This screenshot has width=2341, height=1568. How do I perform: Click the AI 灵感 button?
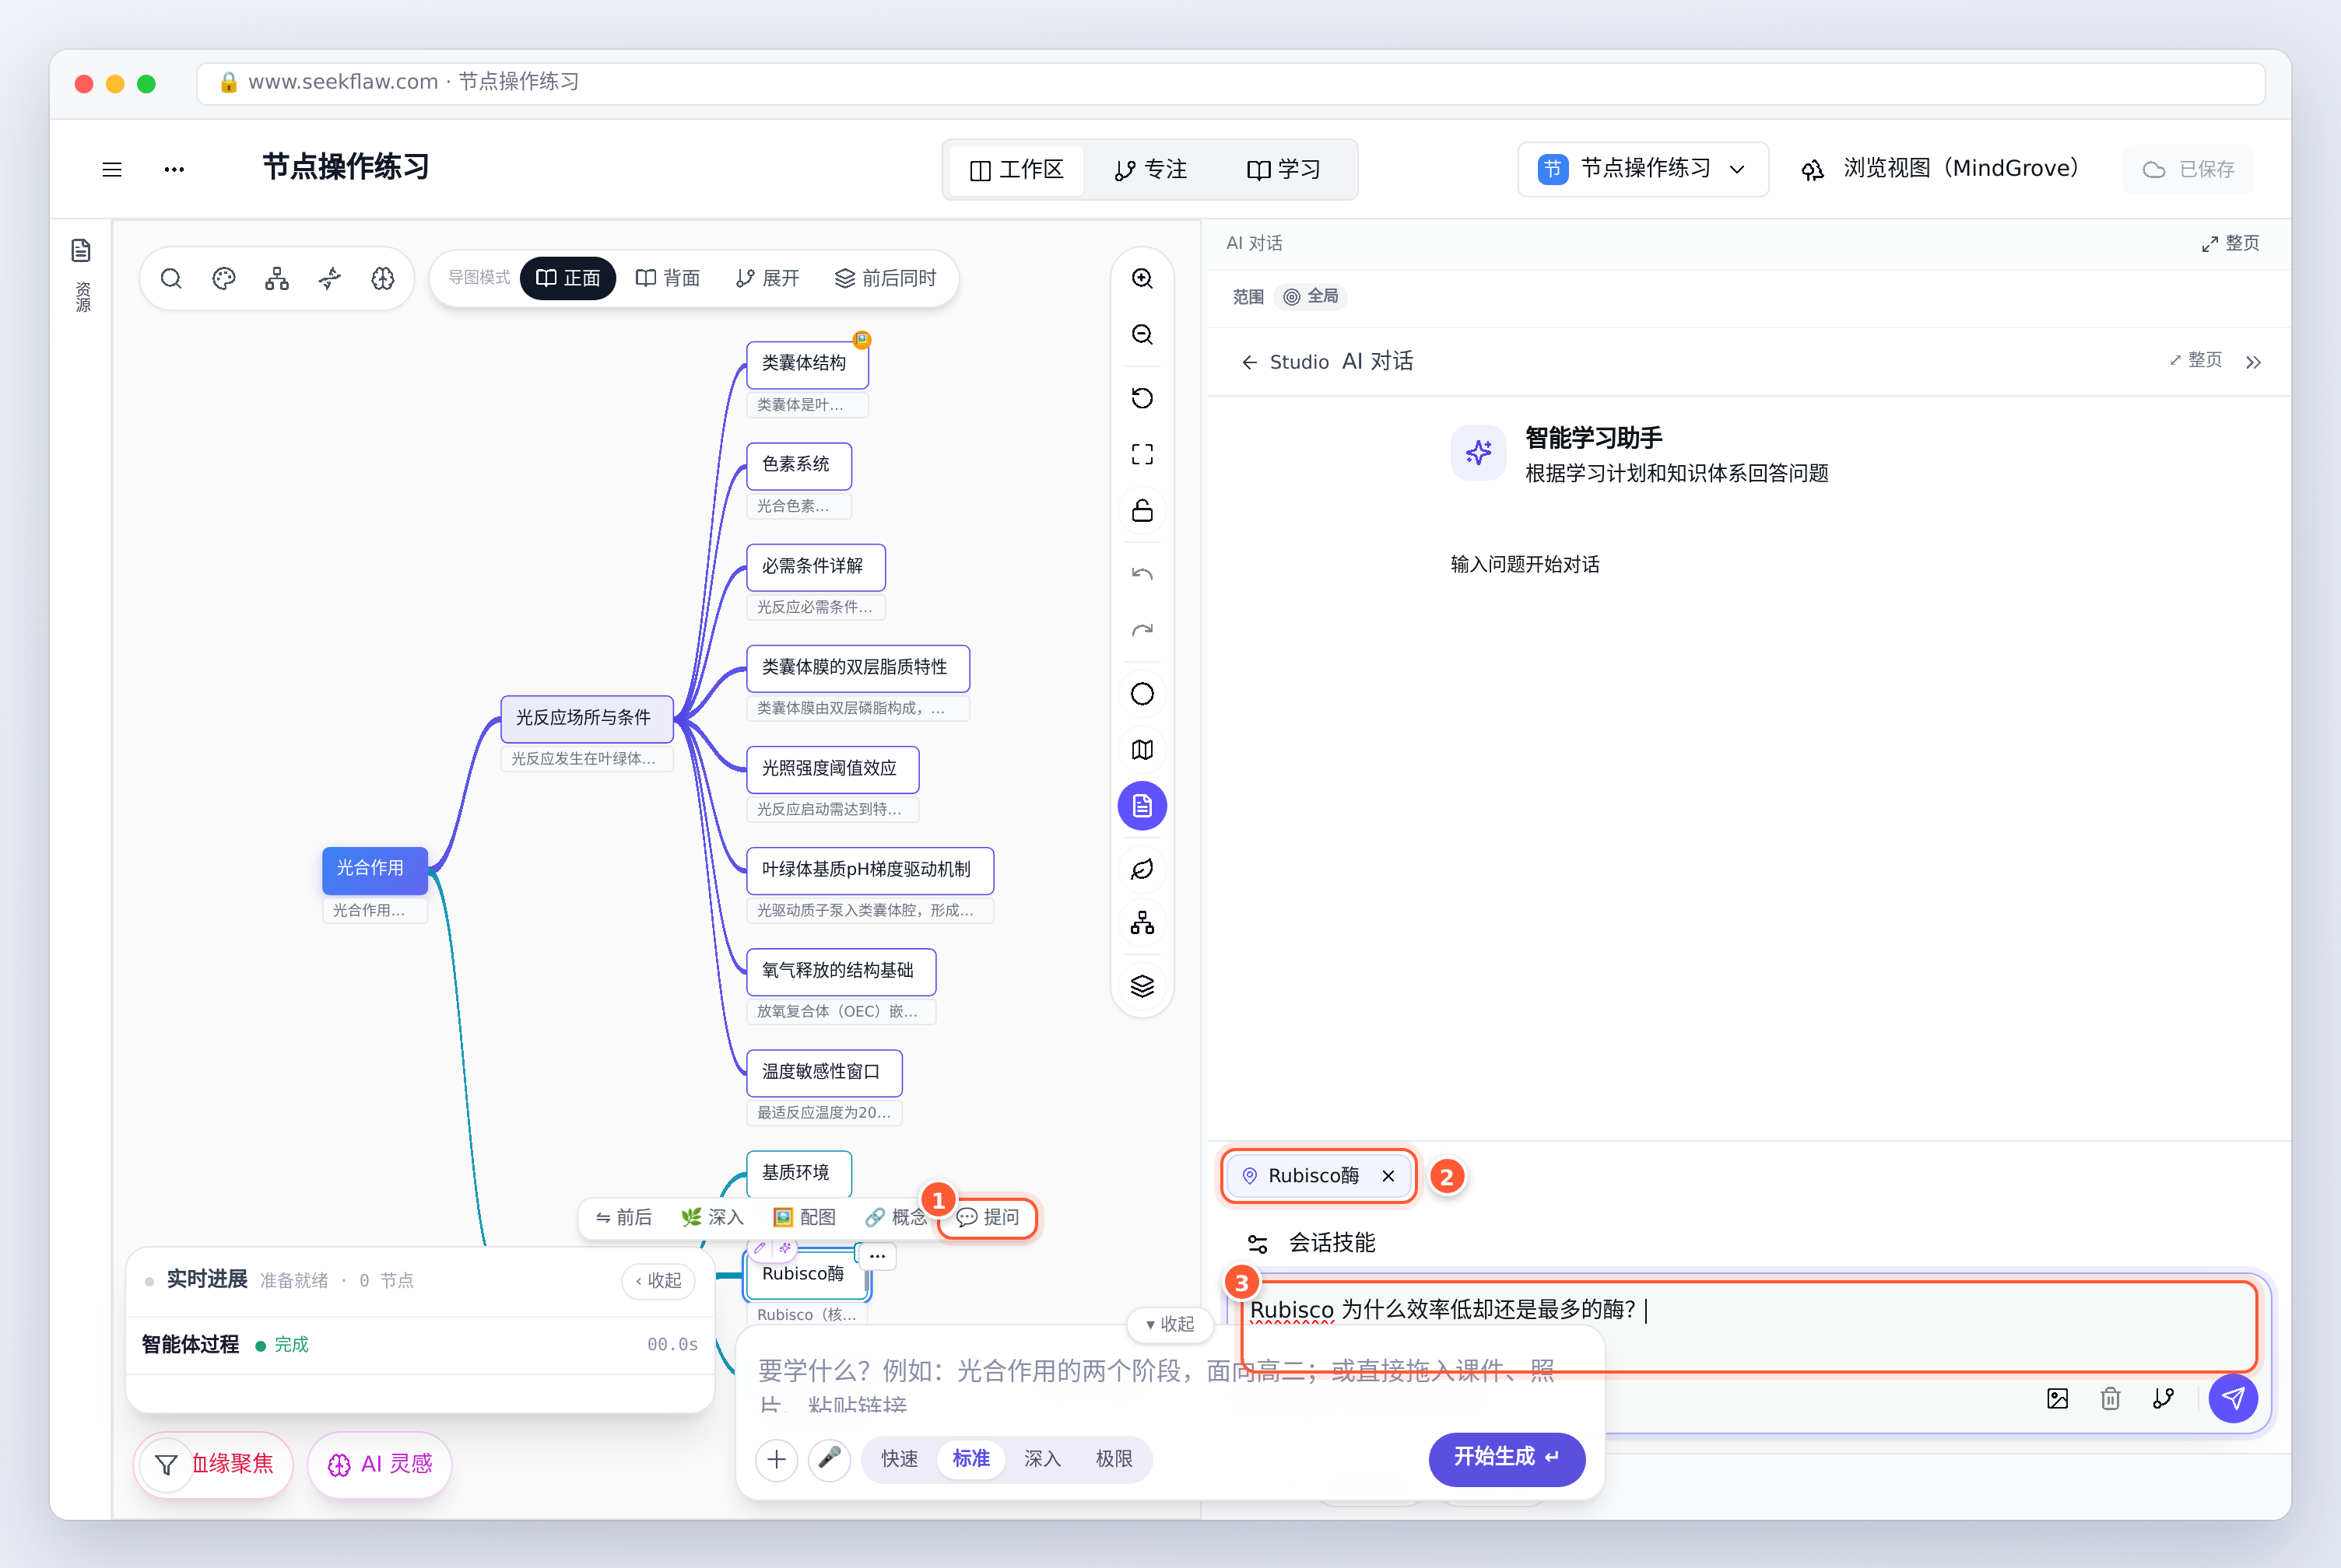tap(380, 1464)
